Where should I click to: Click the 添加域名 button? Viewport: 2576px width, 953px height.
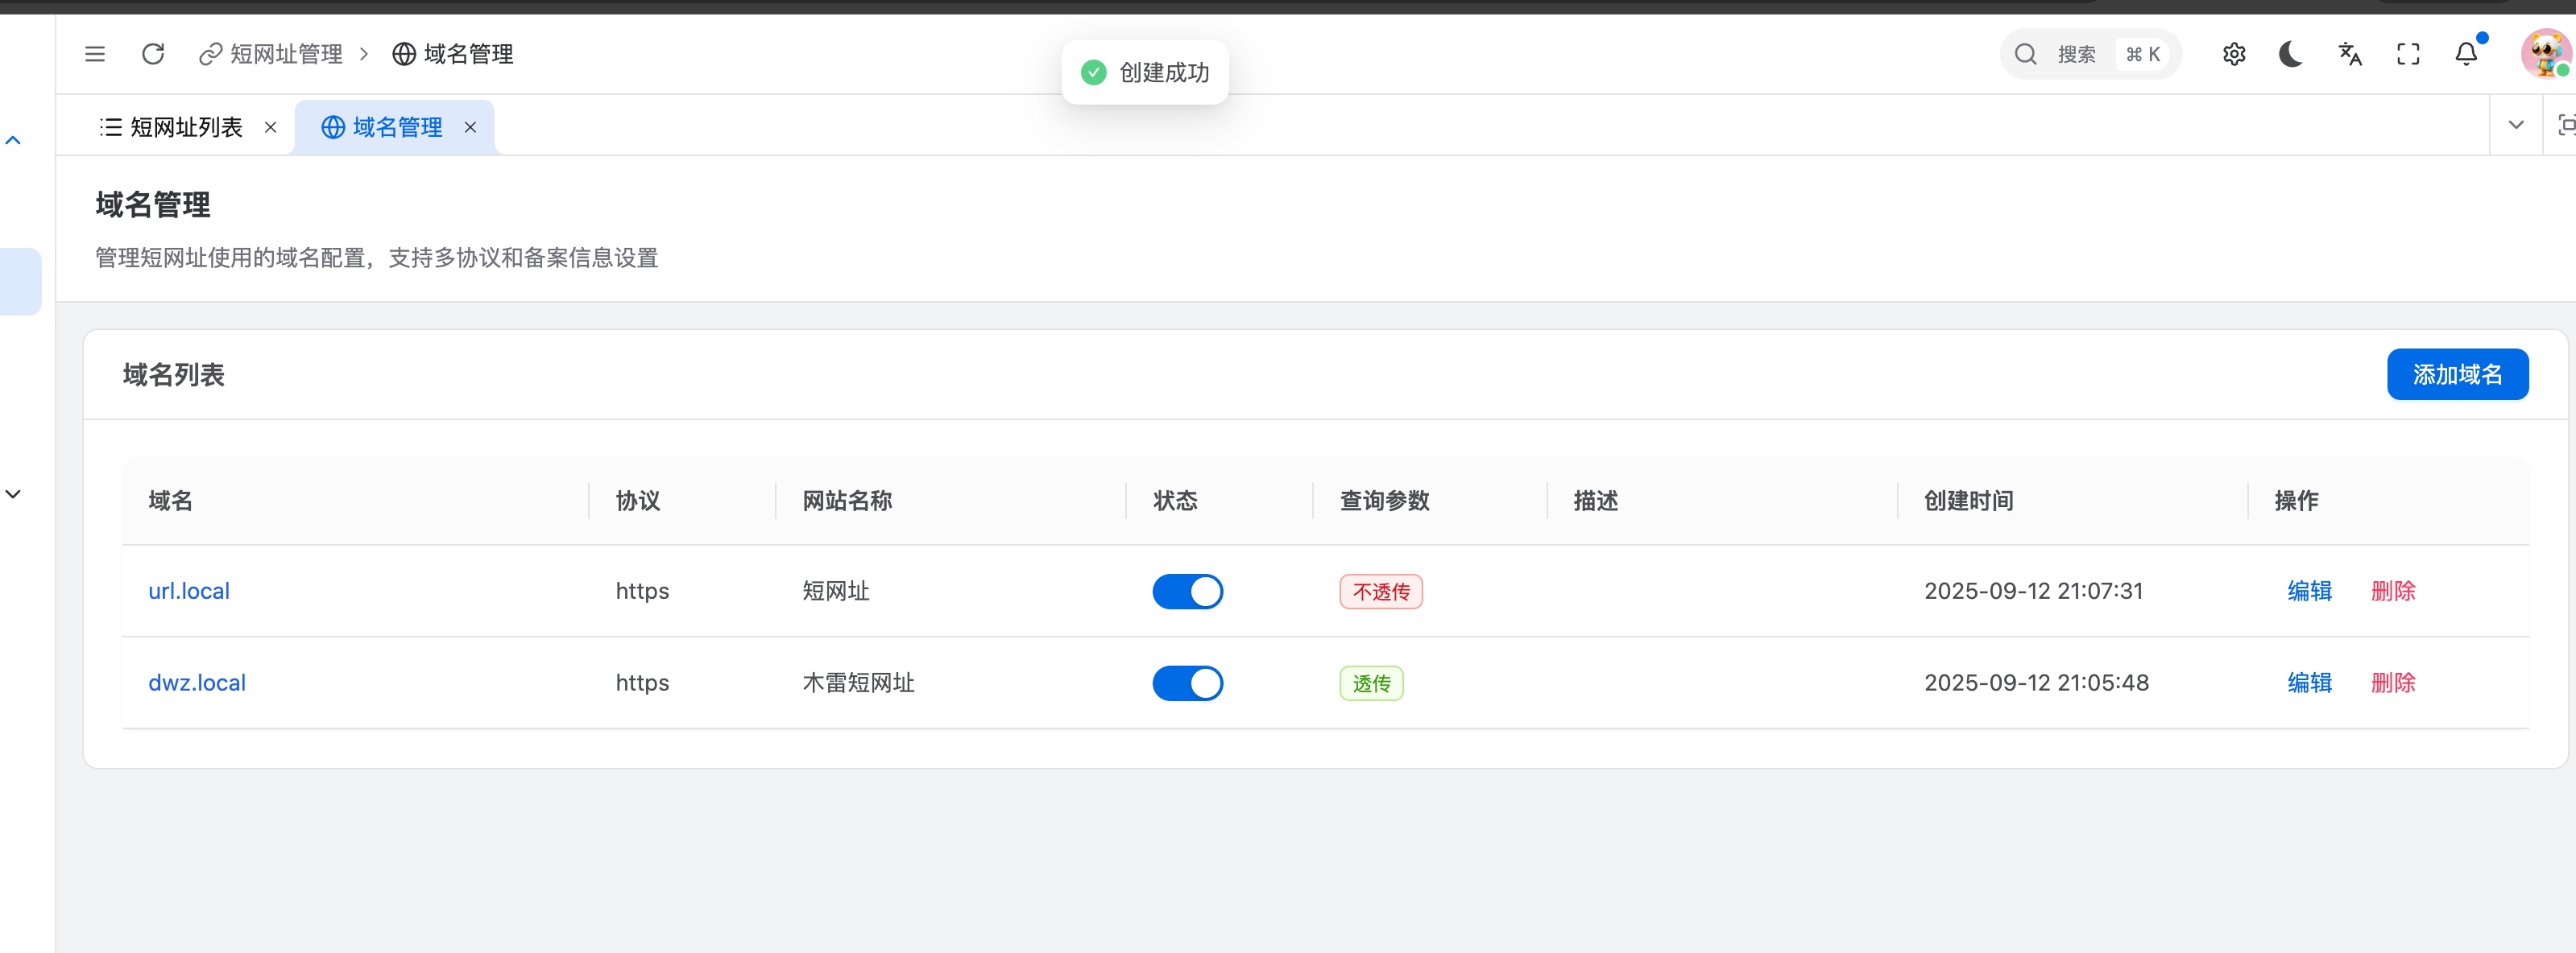point(2457,374)
